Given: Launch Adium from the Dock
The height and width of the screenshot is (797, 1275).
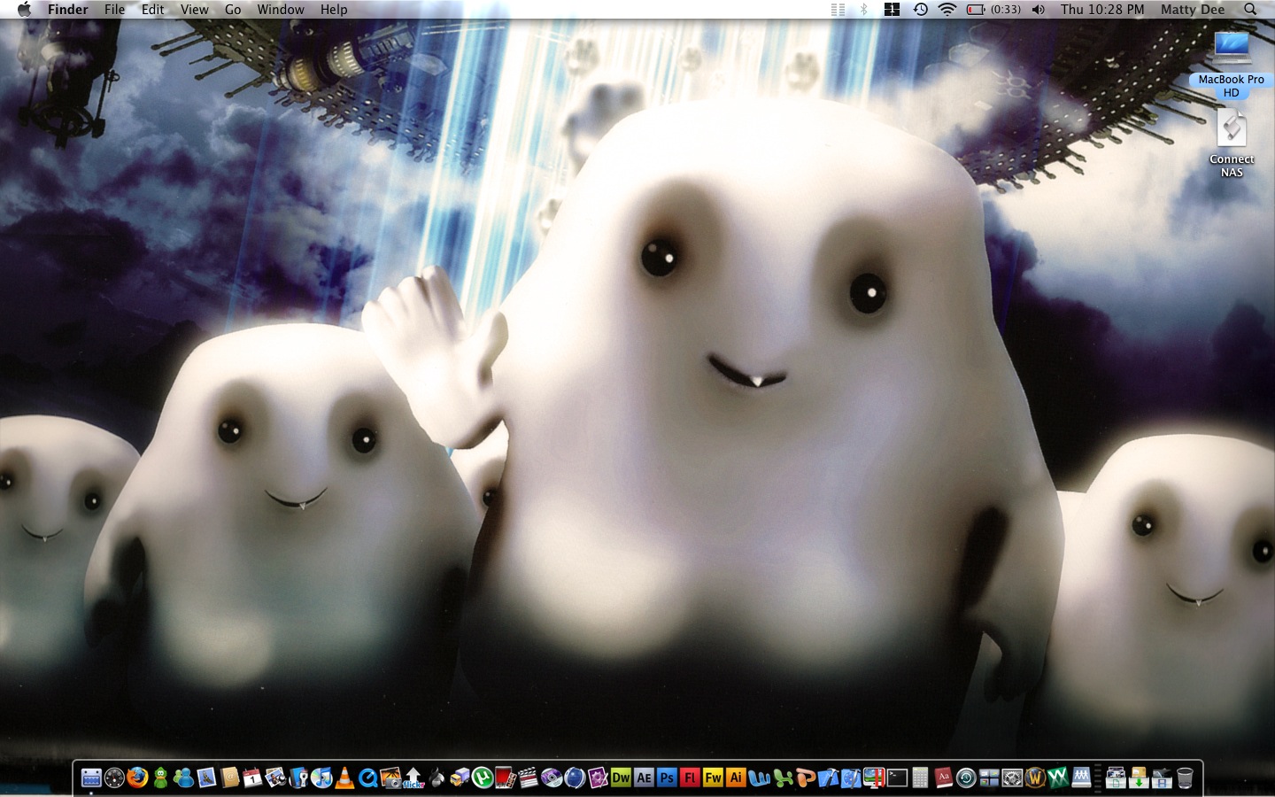Looking at the screenshot, I should point(160,778).
